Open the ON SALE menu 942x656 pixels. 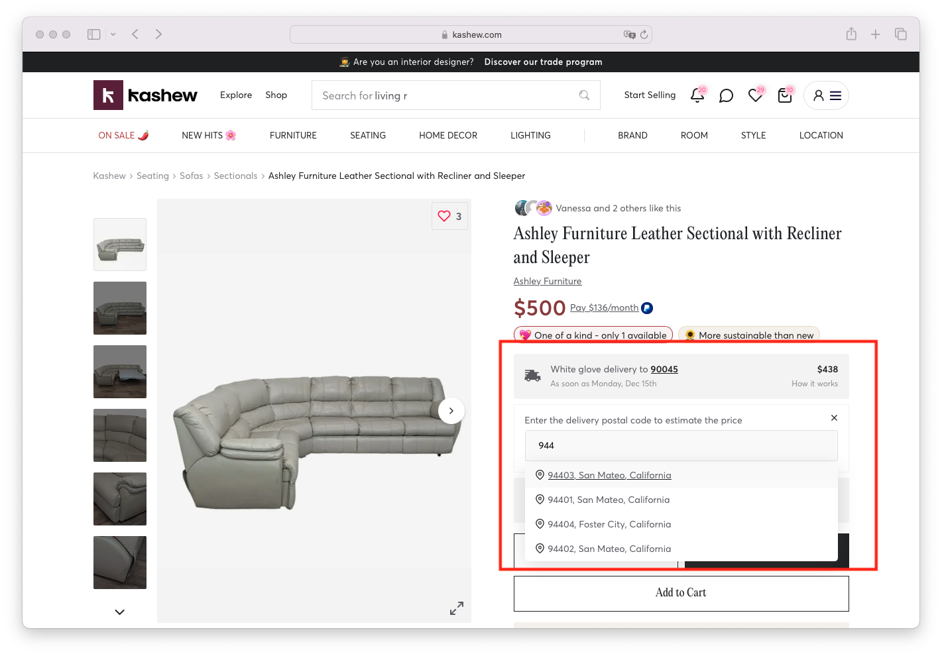124,135
